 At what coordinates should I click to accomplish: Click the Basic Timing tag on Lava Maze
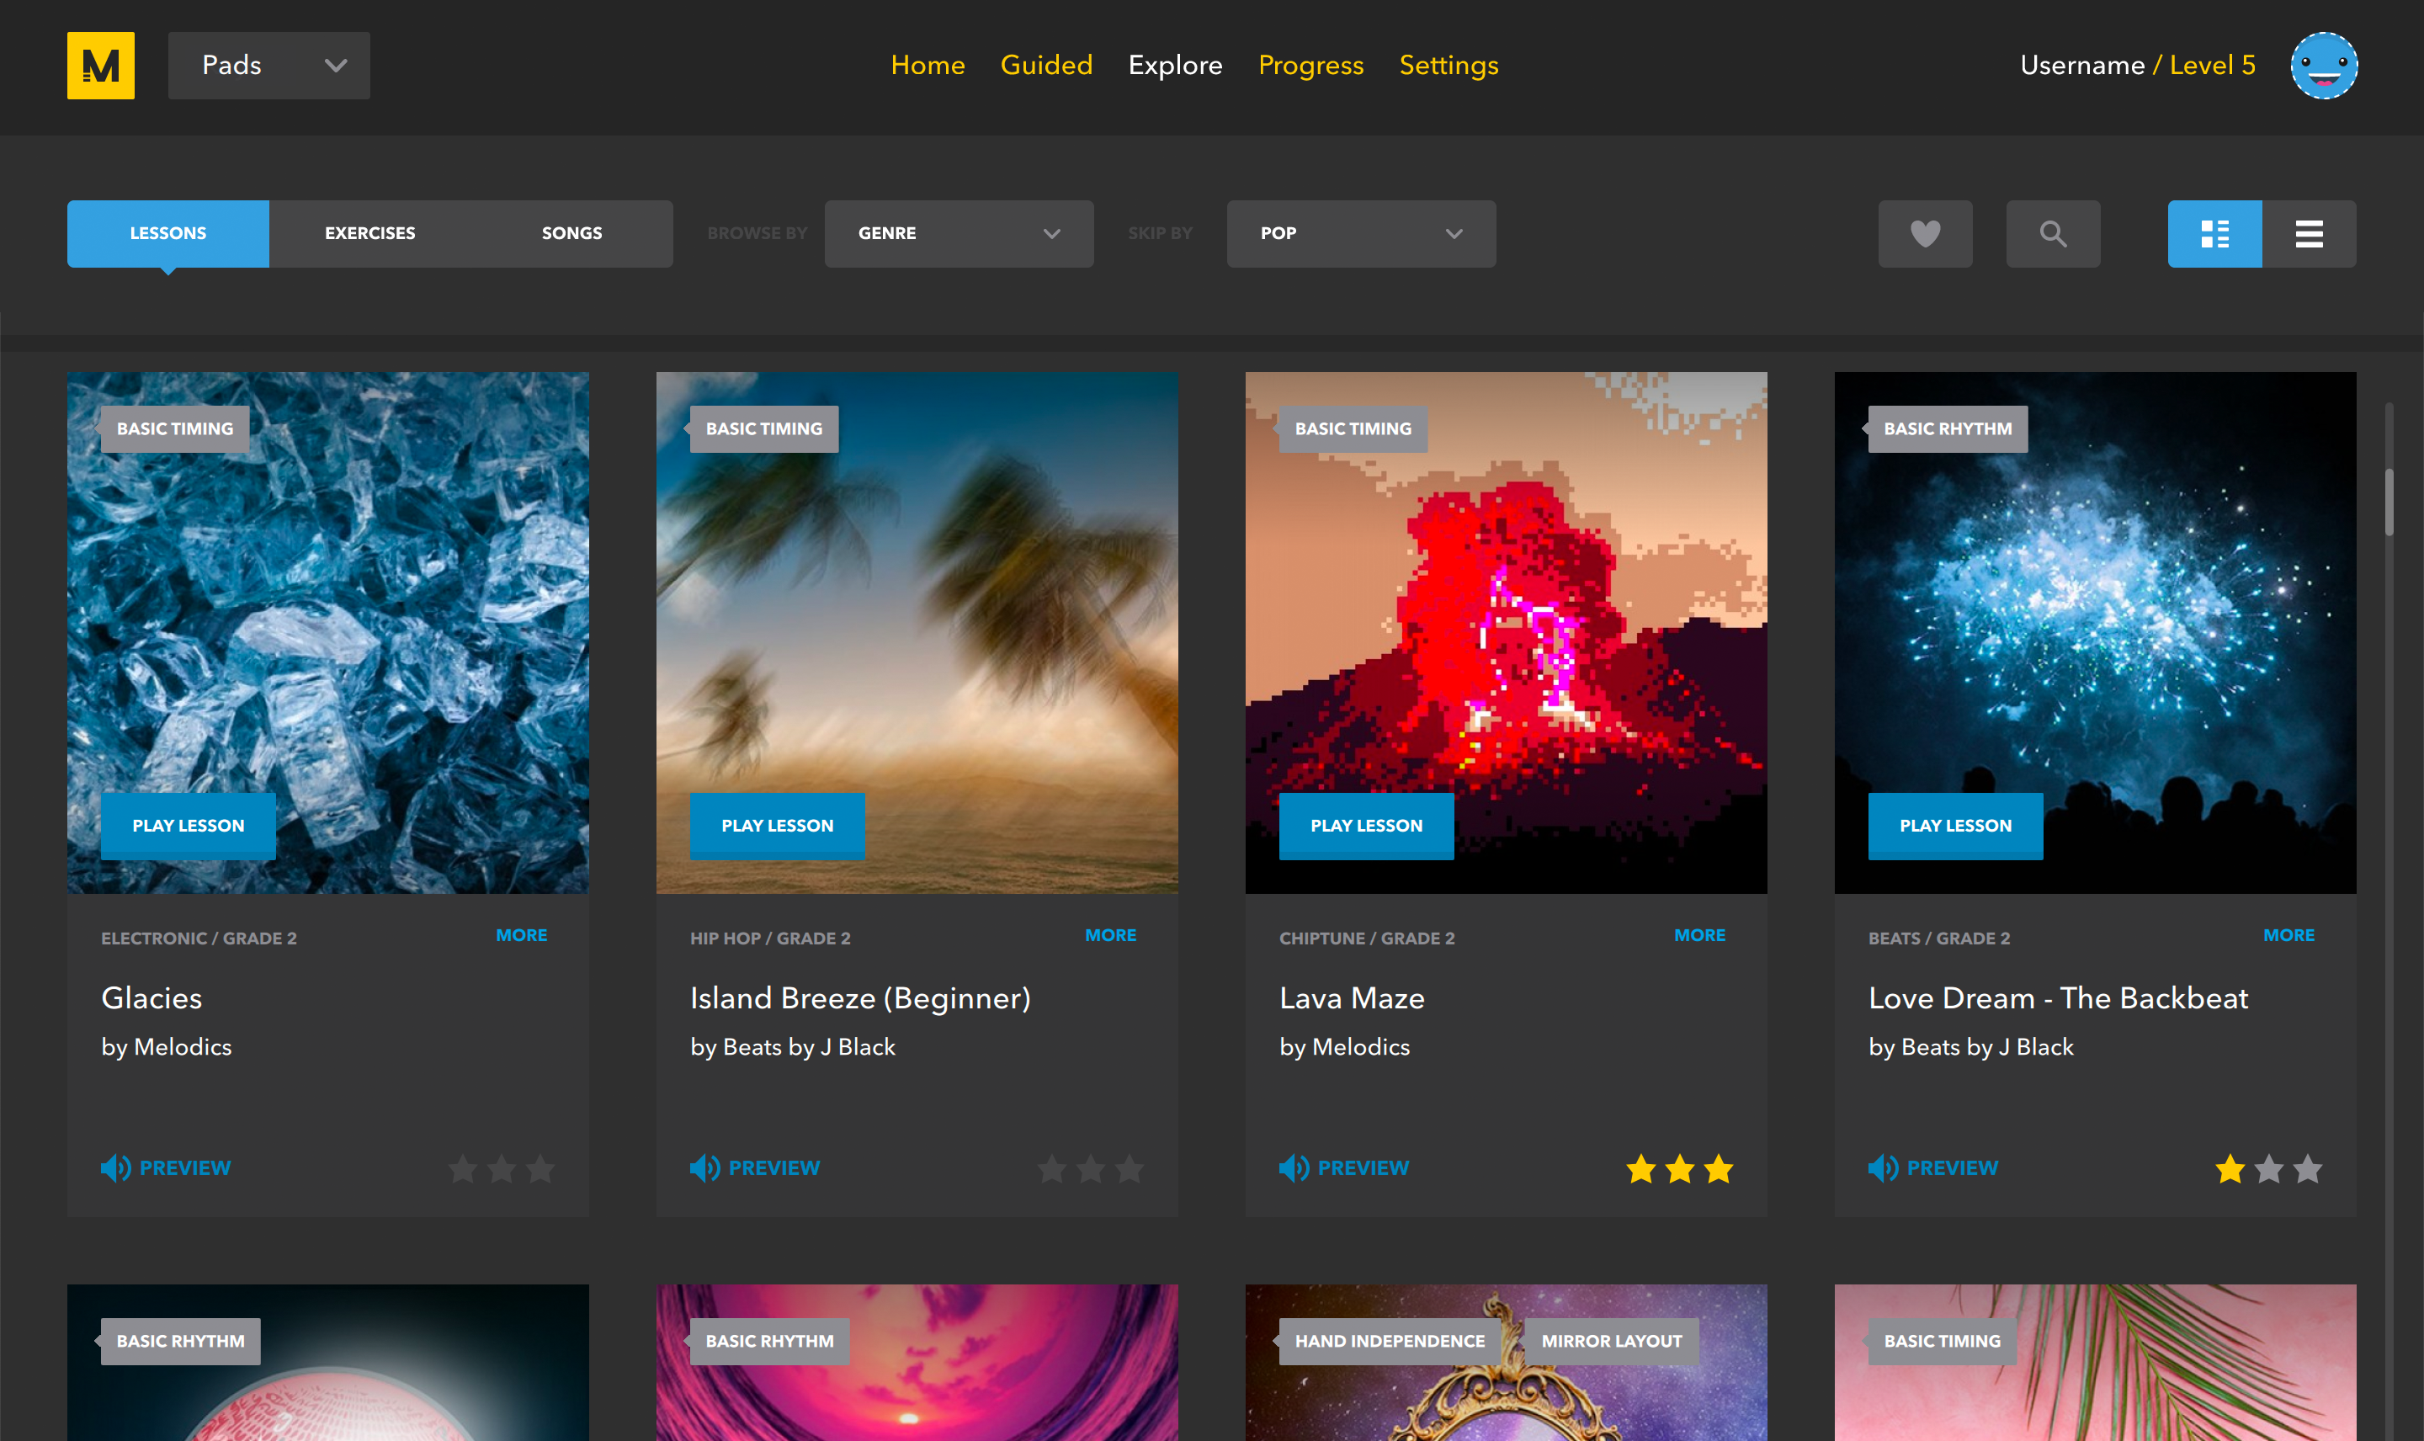tap(1353, 428)
